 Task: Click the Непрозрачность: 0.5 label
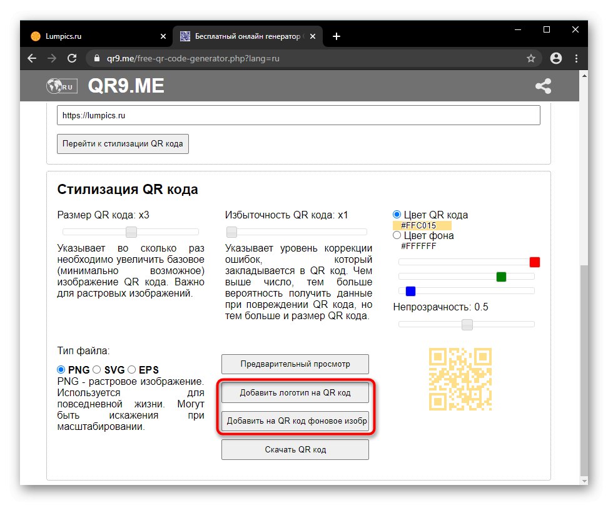pyautogui.click(x=440, y=307)
